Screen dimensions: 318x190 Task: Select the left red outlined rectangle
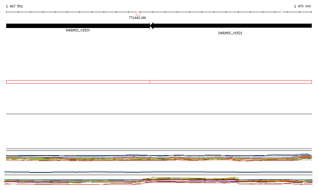78,82
